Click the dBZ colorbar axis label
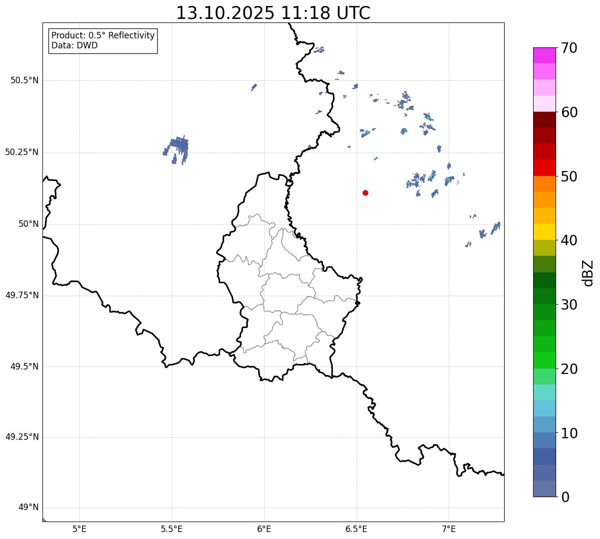600x539 pixels. [x=589, y=272]
